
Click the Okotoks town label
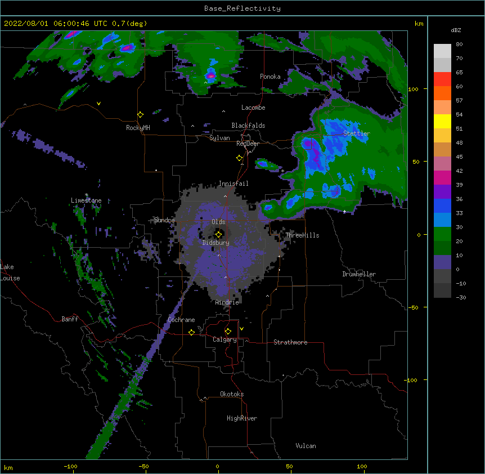pos(232,394)
